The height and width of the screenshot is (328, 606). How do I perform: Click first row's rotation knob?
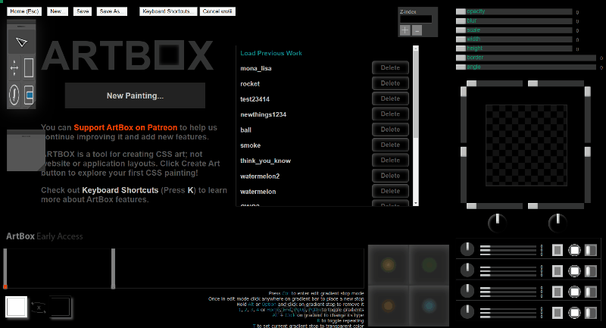[467, 249]
